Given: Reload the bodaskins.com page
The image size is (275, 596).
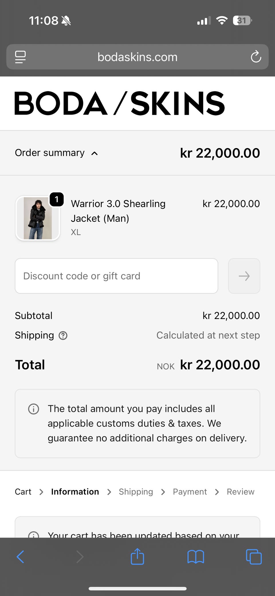Looking at the screenshot, I should coord(256,57).
